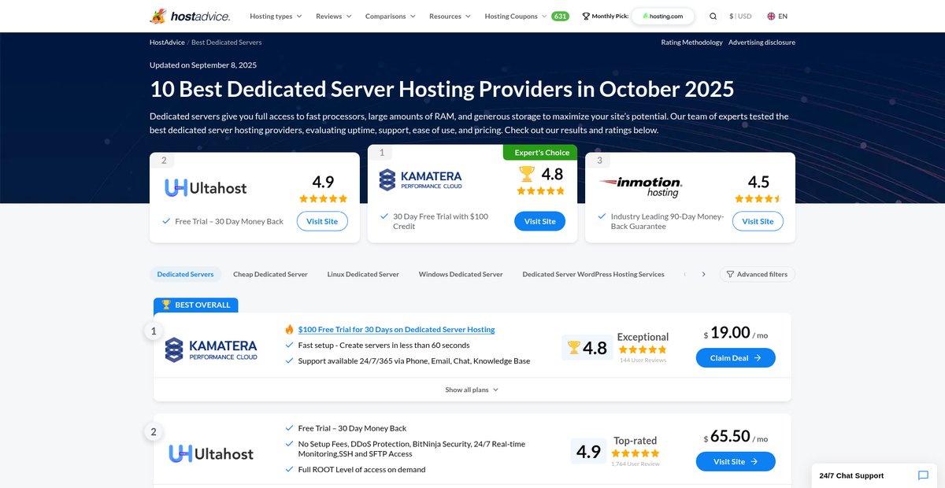
Task: Click 'Industry Leading 90-Day Money-Back Guarantee' text
Action: coord(667,221)
